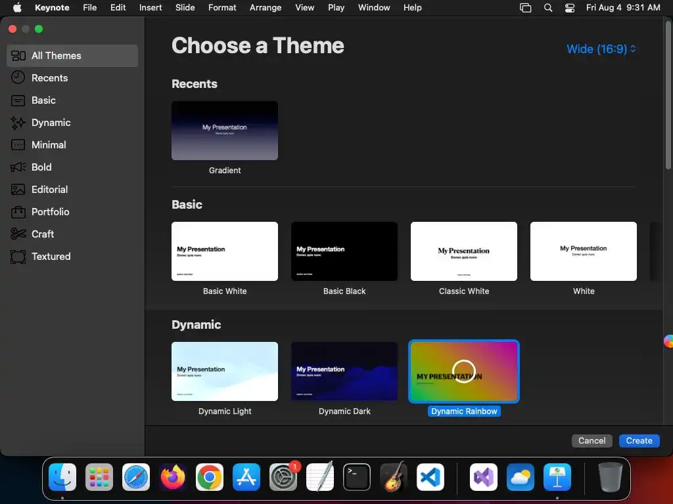Click the Keynote icon in Dock
This screenshot has width=673, height=504.
click(557, 477)
